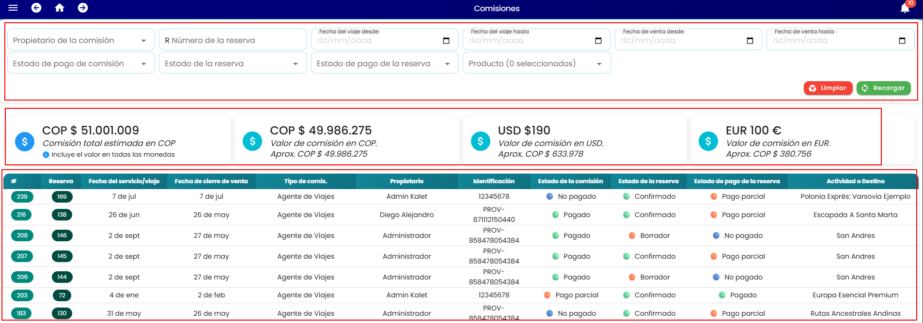The width and height of the screenshot is (923, 323).
Task: Expand the Propietario de la comisión dropdown
Action: (81, 40)
